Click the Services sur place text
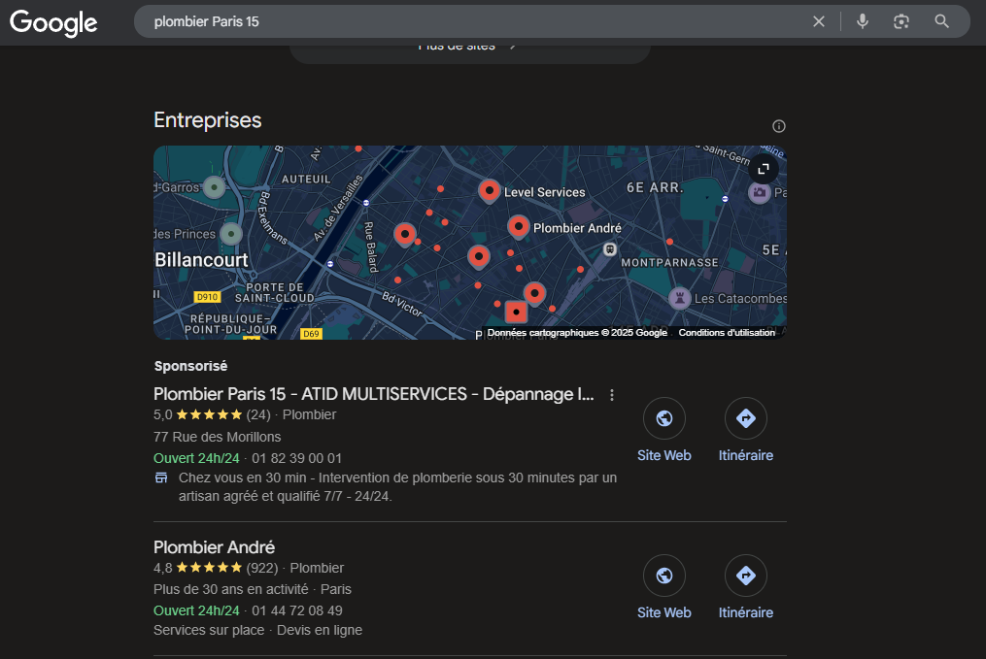 tap(209, 630)
